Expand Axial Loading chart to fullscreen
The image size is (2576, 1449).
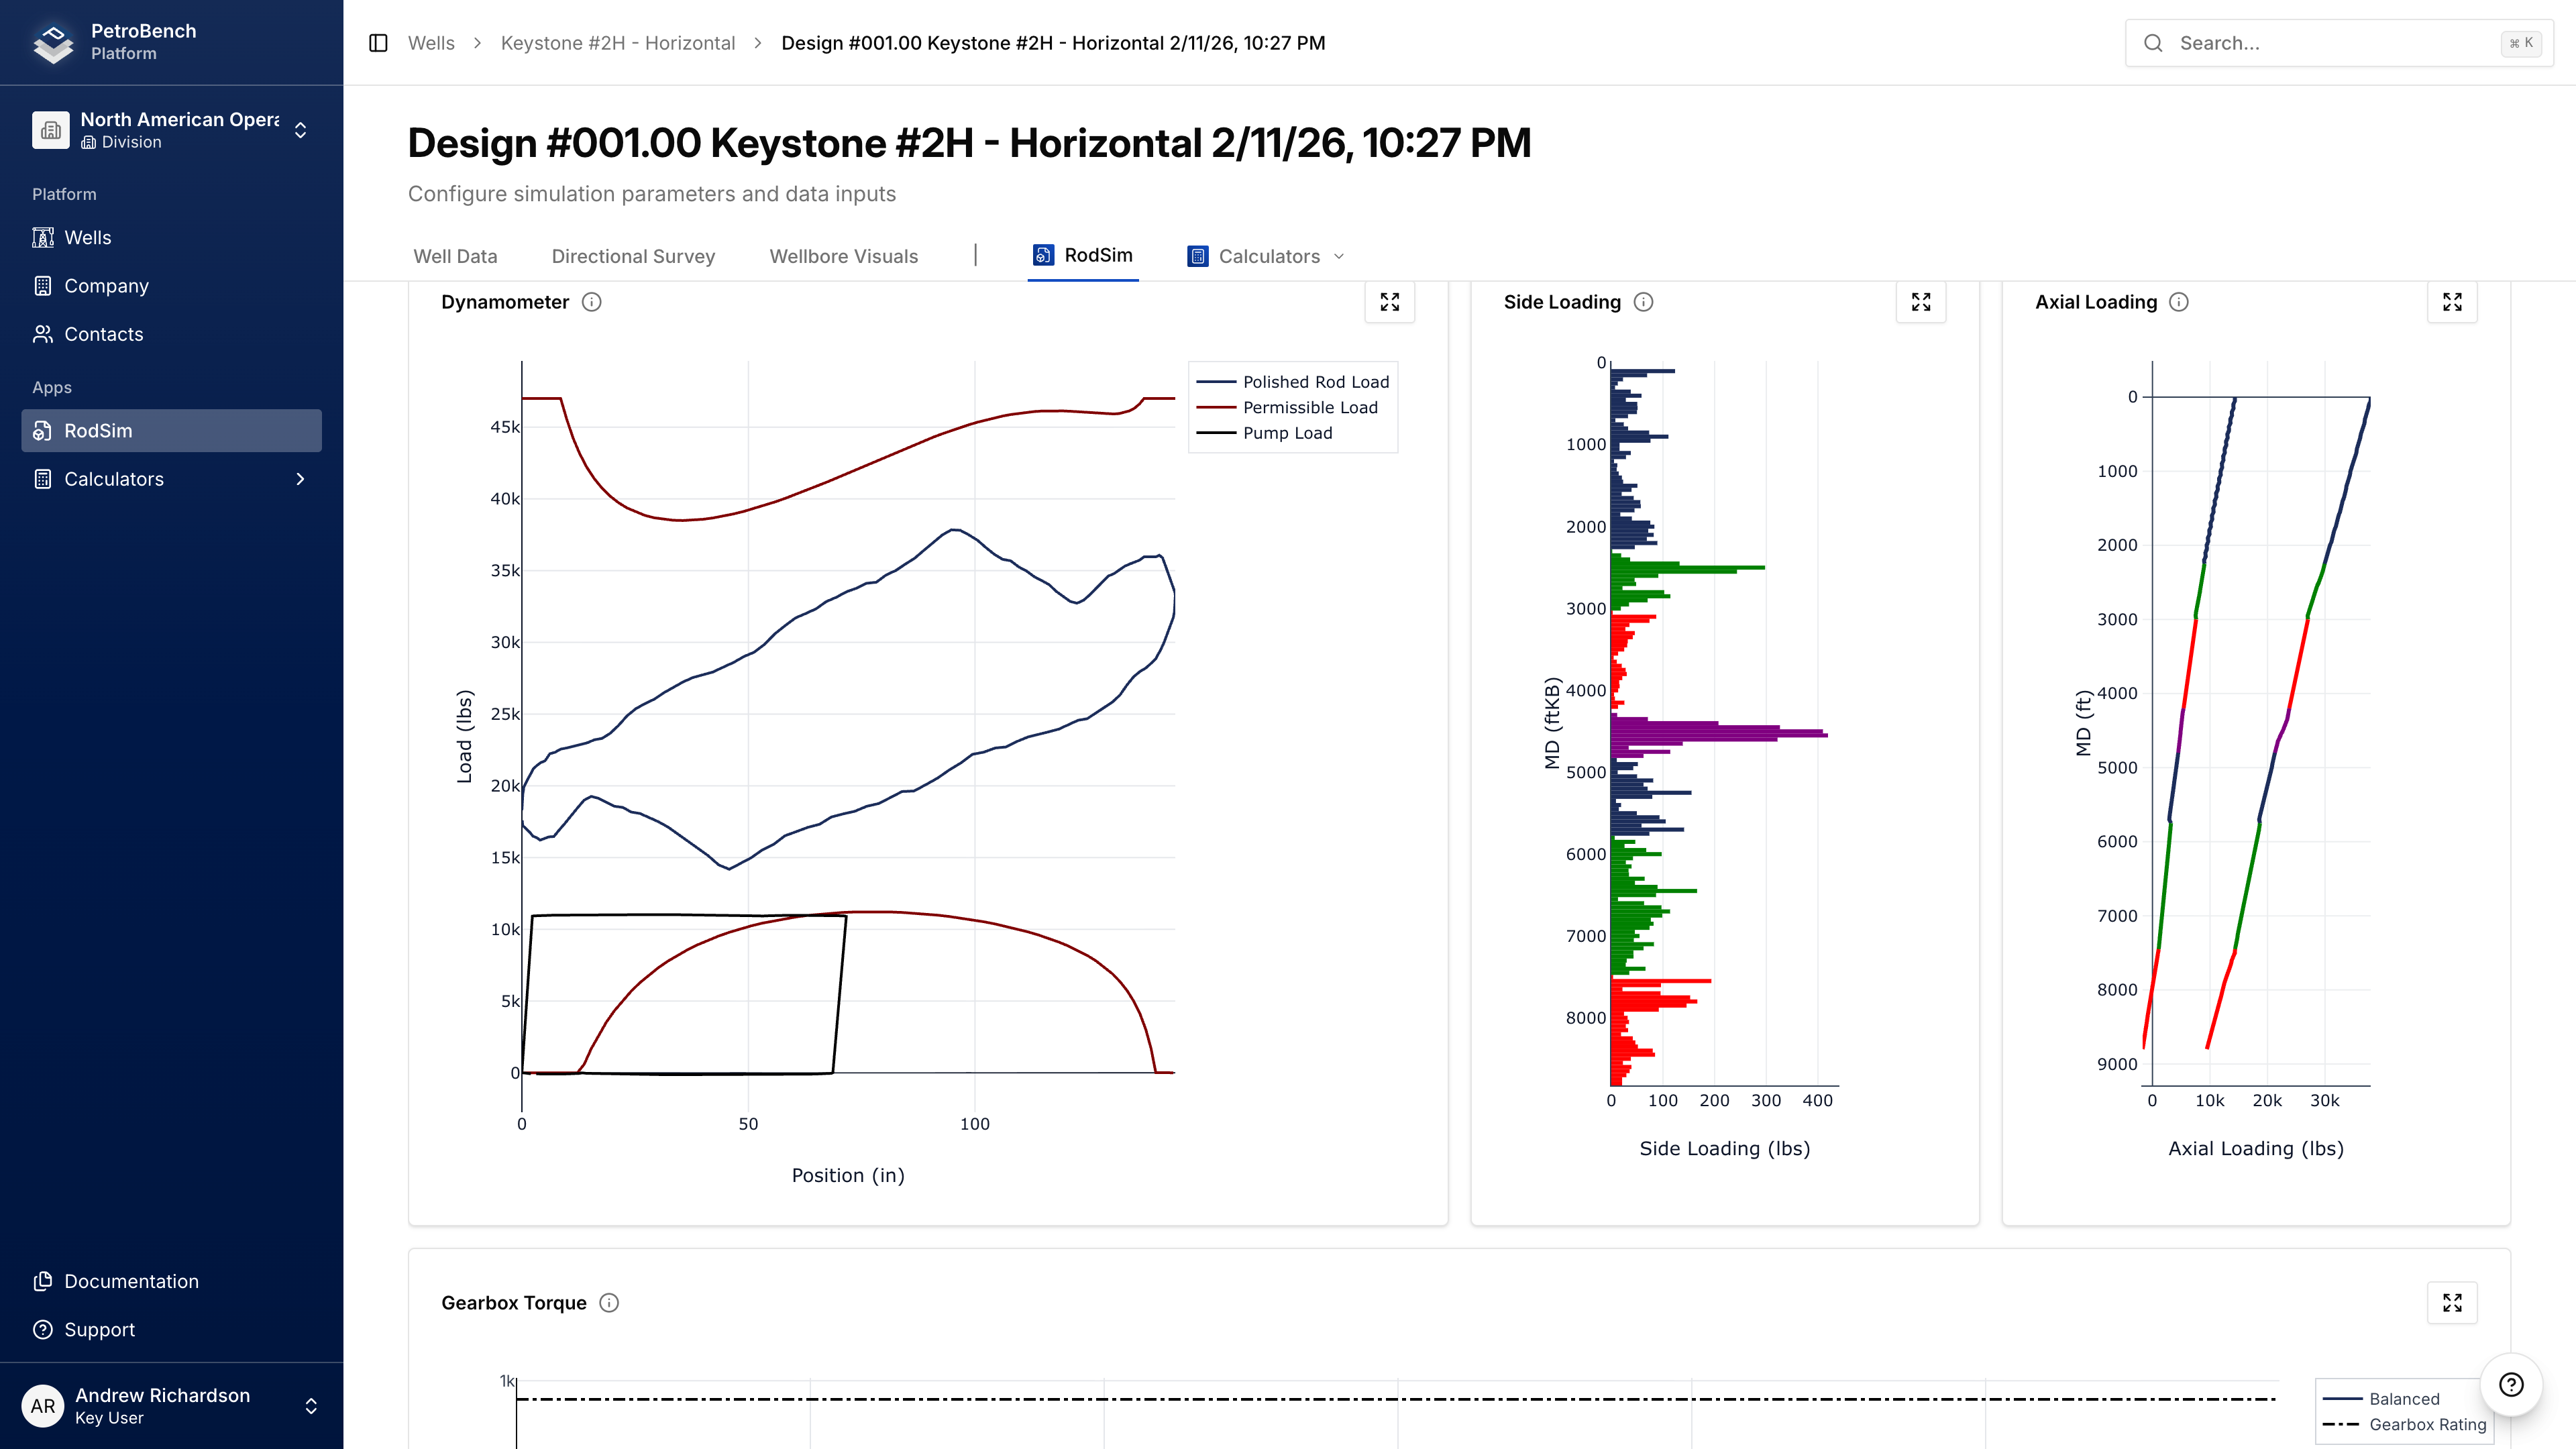tap(2452, 302)
